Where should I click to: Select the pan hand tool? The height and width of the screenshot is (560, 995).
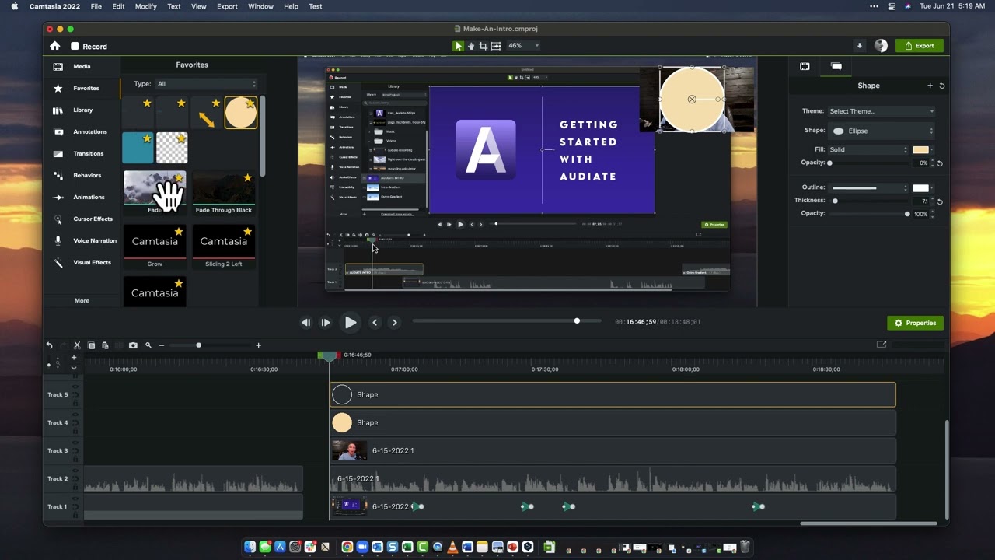pos(471,46)
